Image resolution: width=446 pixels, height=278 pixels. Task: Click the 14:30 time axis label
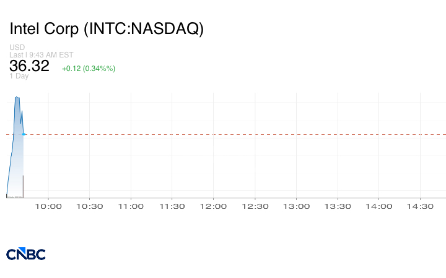pos(420,206)
